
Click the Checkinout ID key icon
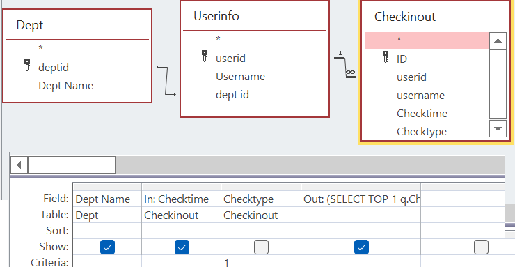point(386,57)
